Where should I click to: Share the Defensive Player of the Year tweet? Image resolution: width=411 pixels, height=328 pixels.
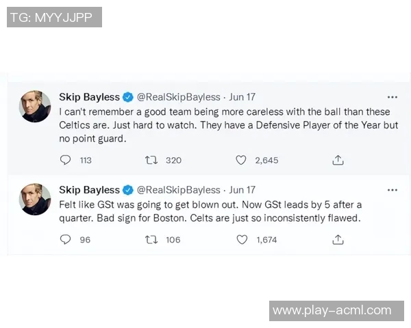[x=338, y=160]
